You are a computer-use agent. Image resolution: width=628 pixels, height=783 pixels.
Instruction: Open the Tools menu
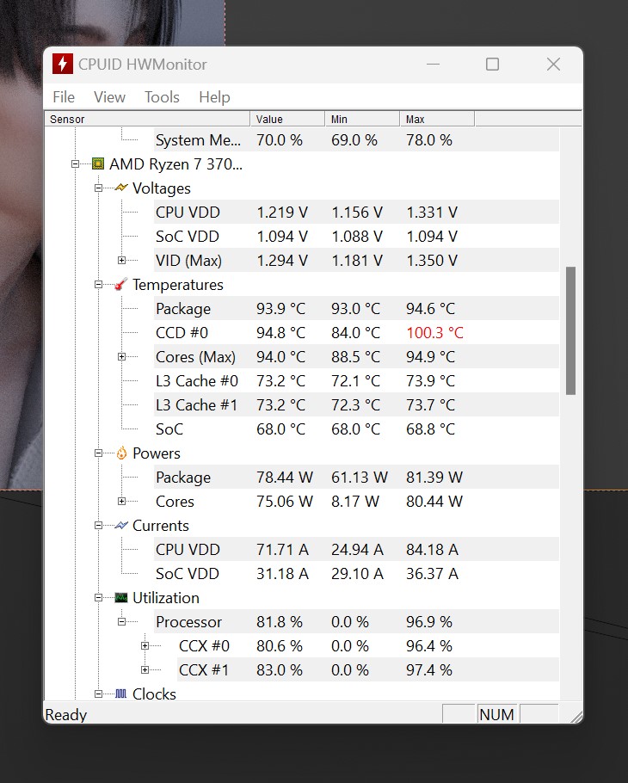click(x=162, y=97)
